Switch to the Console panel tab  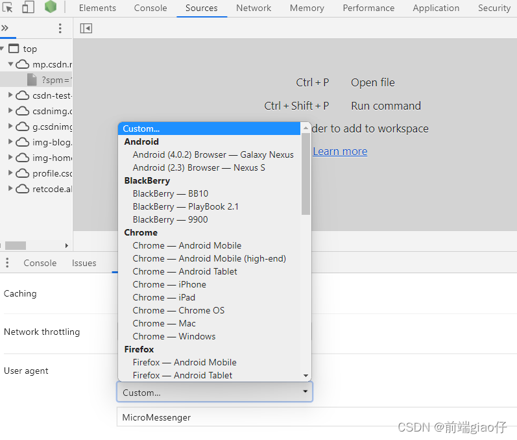[x=150, y=8]
